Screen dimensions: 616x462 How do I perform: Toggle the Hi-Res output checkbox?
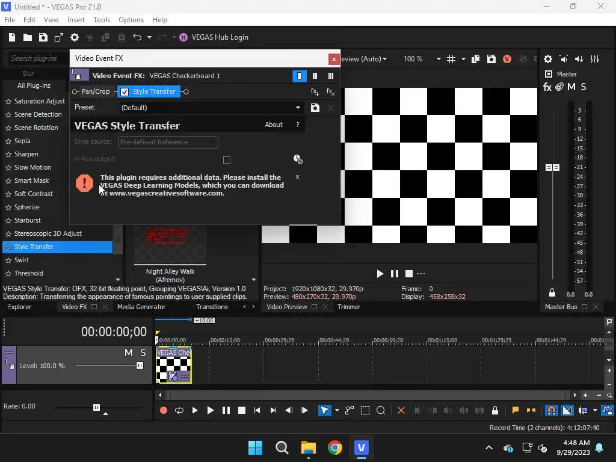(x=227, y=160)
